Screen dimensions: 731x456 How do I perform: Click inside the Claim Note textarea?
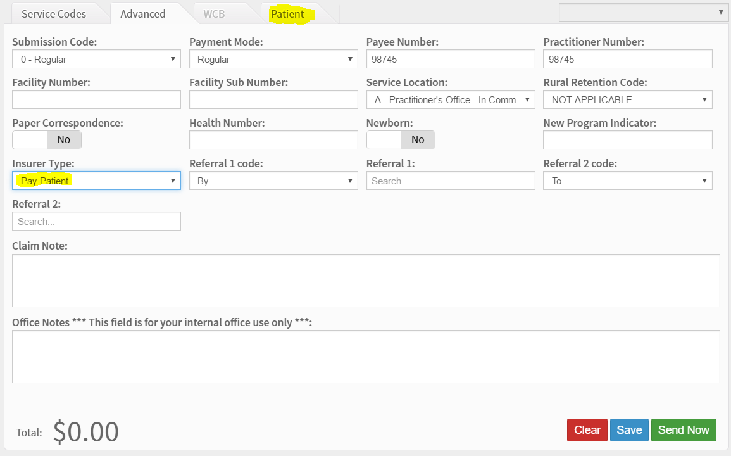pyautogui.click(x=366, y=281)
